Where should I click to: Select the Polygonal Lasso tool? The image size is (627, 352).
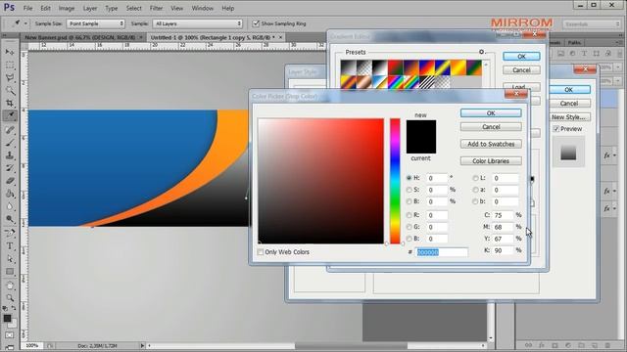(10, 77)
